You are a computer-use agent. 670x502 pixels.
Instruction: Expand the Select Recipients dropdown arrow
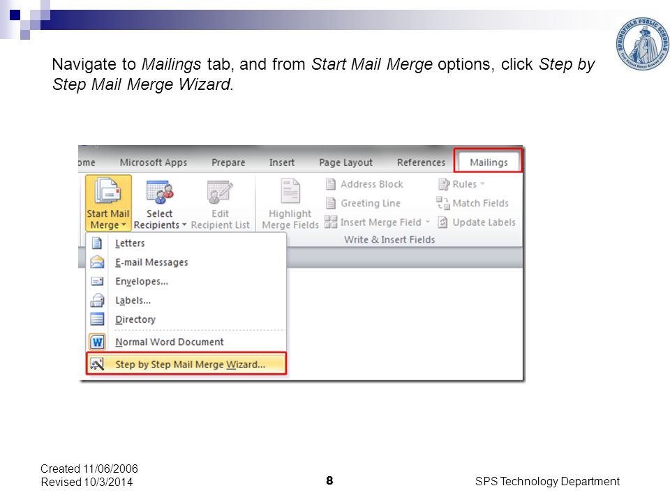[x=184, y=225]
